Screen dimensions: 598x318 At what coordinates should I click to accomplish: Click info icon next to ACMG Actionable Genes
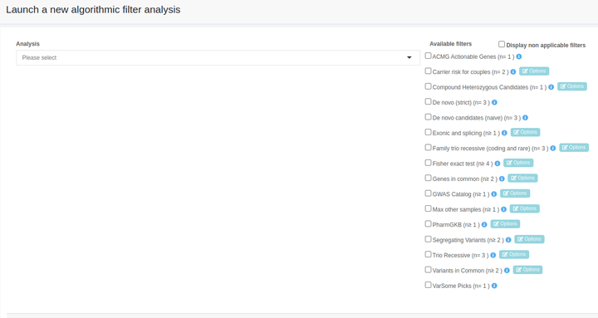tap(519, 56)
